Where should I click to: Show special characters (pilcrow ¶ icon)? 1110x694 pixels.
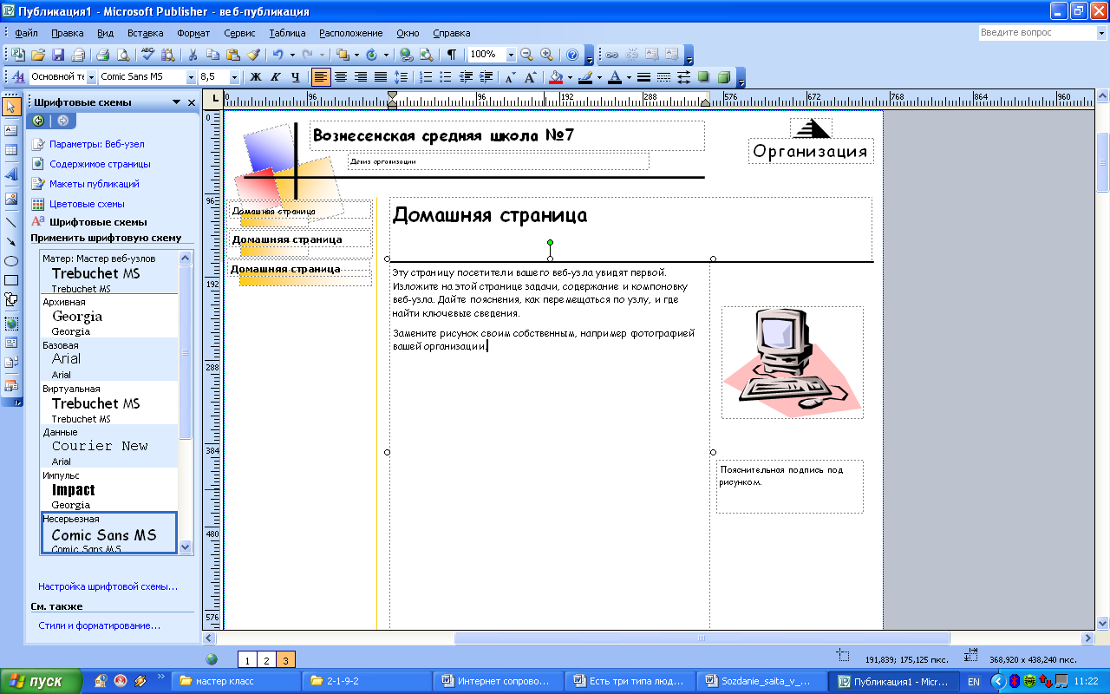[452, 54]
